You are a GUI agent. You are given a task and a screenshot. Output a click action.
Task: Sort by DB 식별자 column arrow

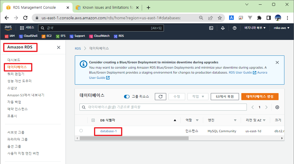coord(175,120)
